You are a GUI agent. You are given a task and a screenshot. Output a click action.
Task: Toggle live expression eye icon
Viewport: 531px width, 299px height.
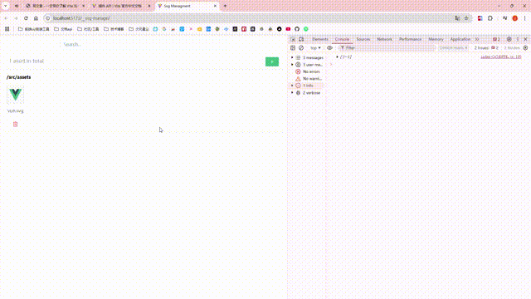pyautogui.click(x=329, y=48)
